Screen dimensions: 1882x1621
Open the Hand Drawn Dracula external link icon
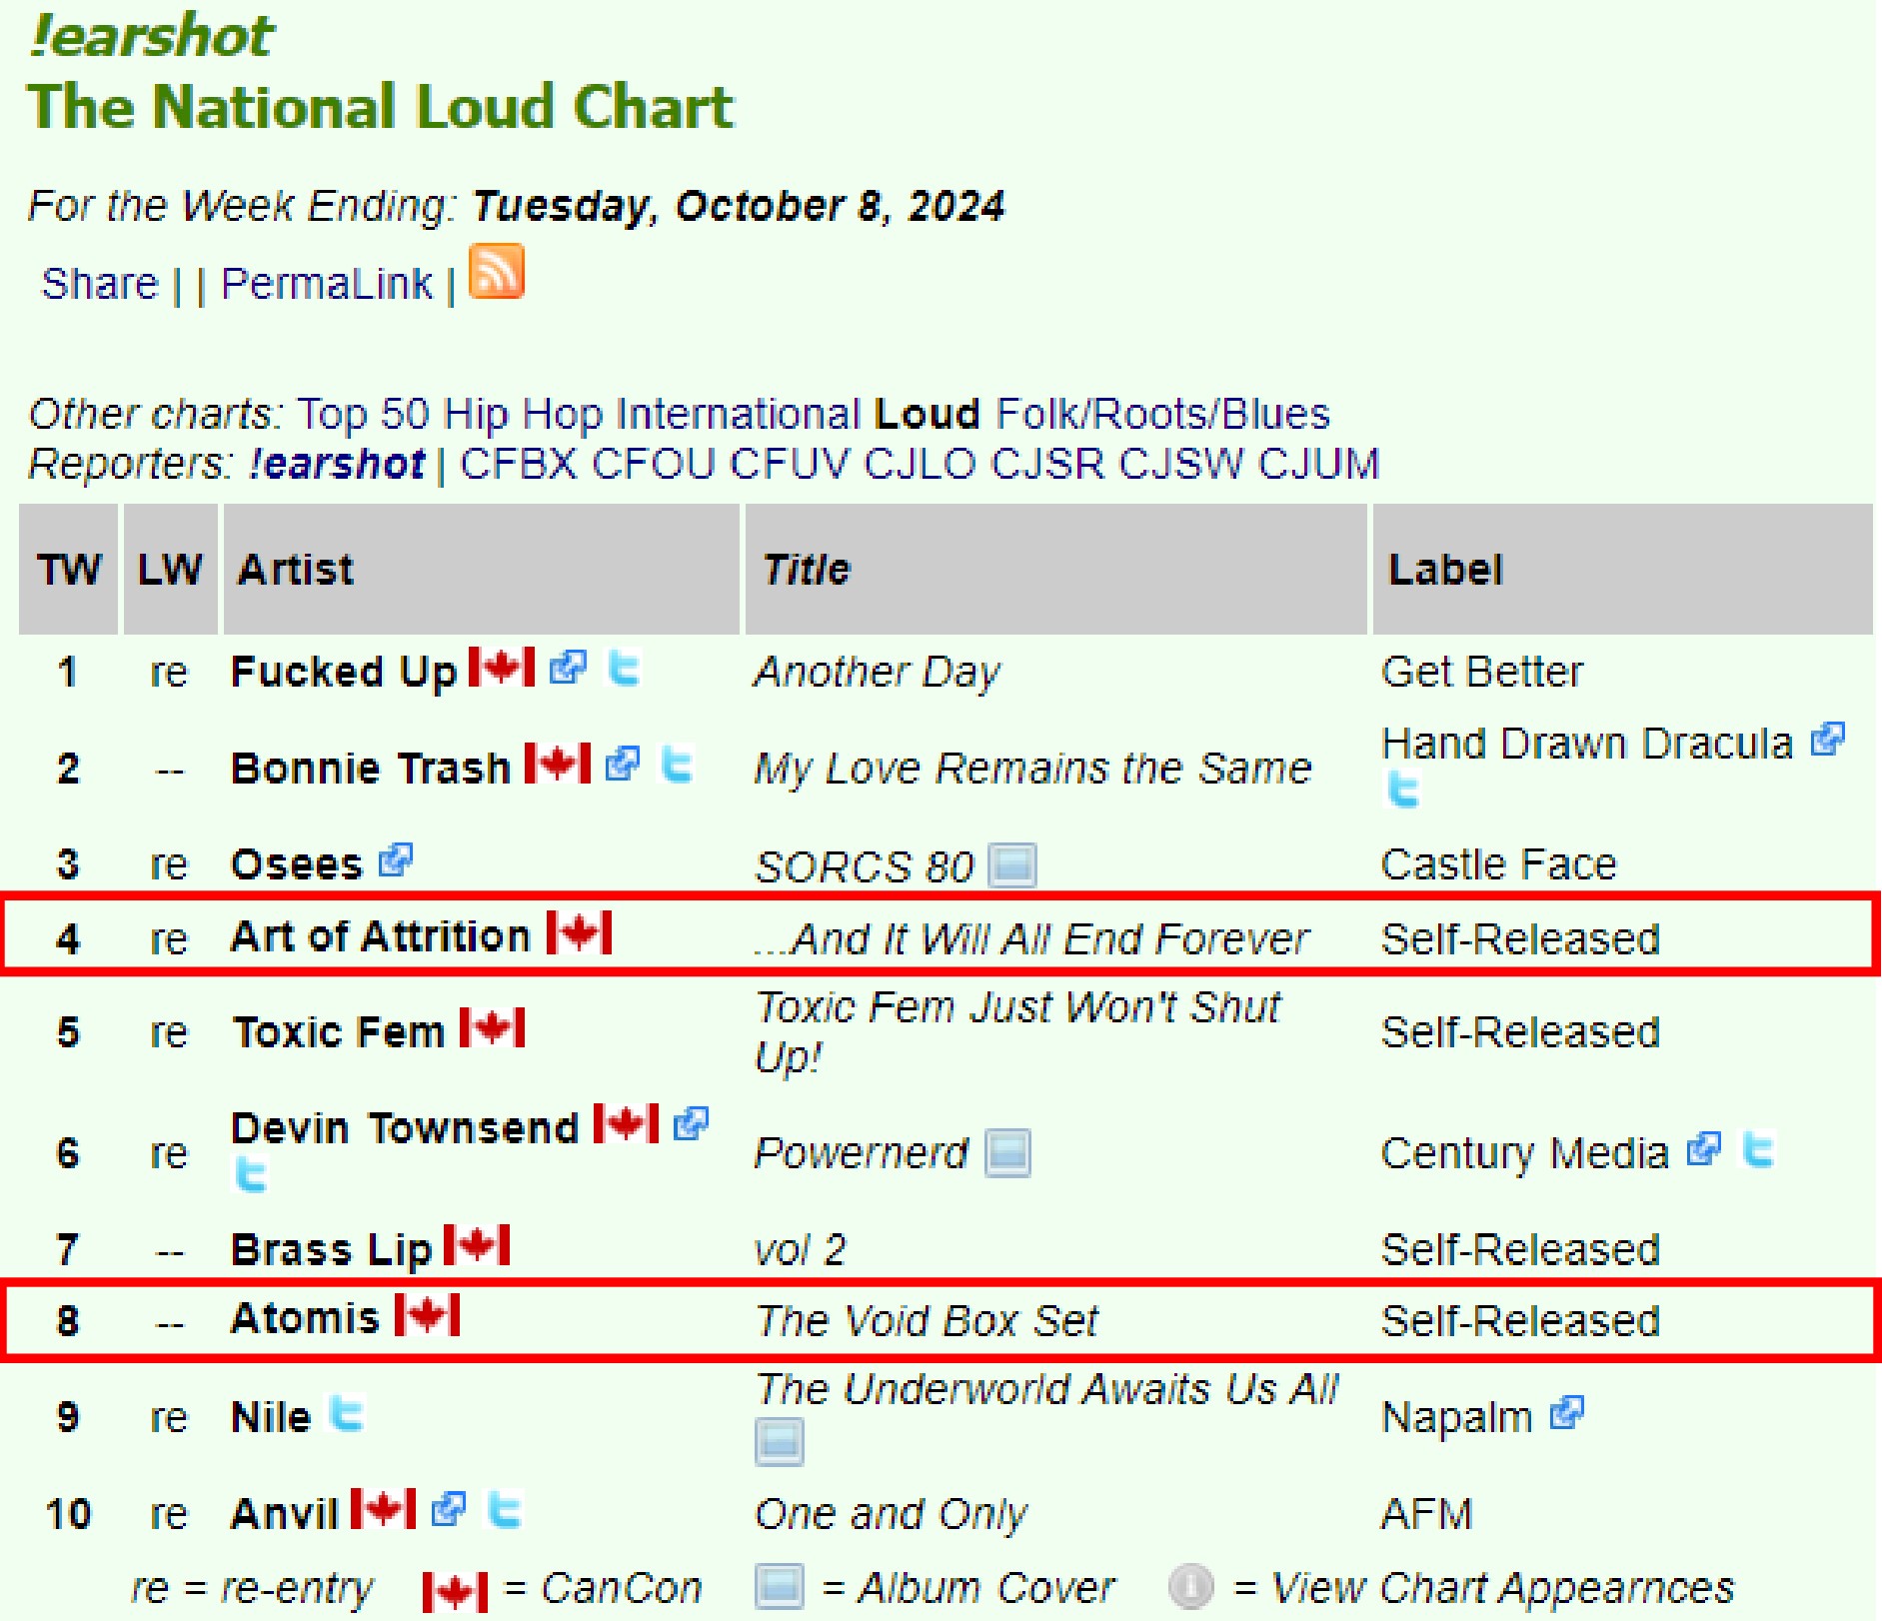click(1827, 741)
